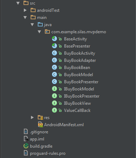Open the IBuyBookView interface
136x158 pixels.
click(77, 103)
